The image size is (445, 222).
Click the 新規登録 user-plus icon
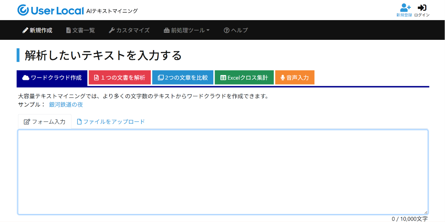tap(405, 7)
